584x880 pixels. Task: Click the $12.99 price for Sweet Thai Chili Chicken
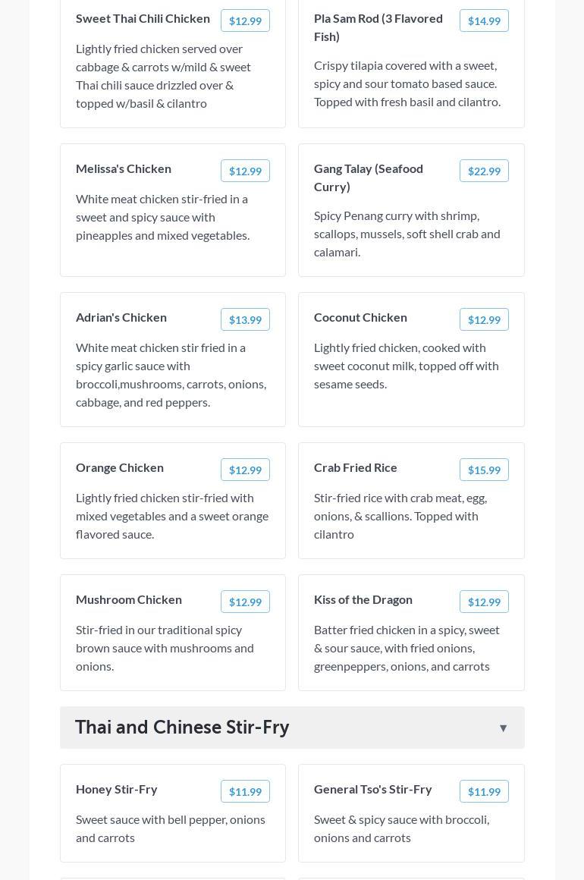coord(245,21)
